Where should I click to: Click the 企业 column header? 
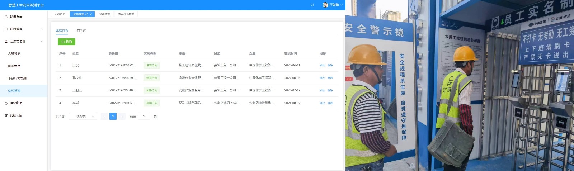[253, 54]
